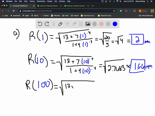Reload the current page
This screenshot has width=155, height=116.
click(x=14, y=11)
